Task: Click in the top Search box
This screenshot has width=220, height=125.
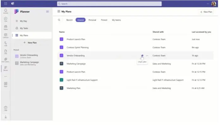Action: pyautogui.click(x=109, y=4)
